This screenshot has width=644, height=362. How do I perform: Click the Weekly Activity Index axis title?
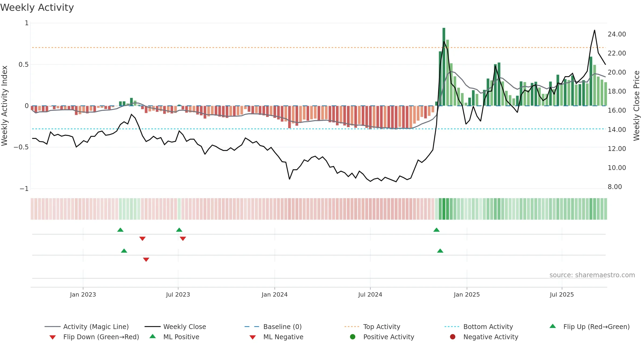pyautogui.click(x=5, y=106)
